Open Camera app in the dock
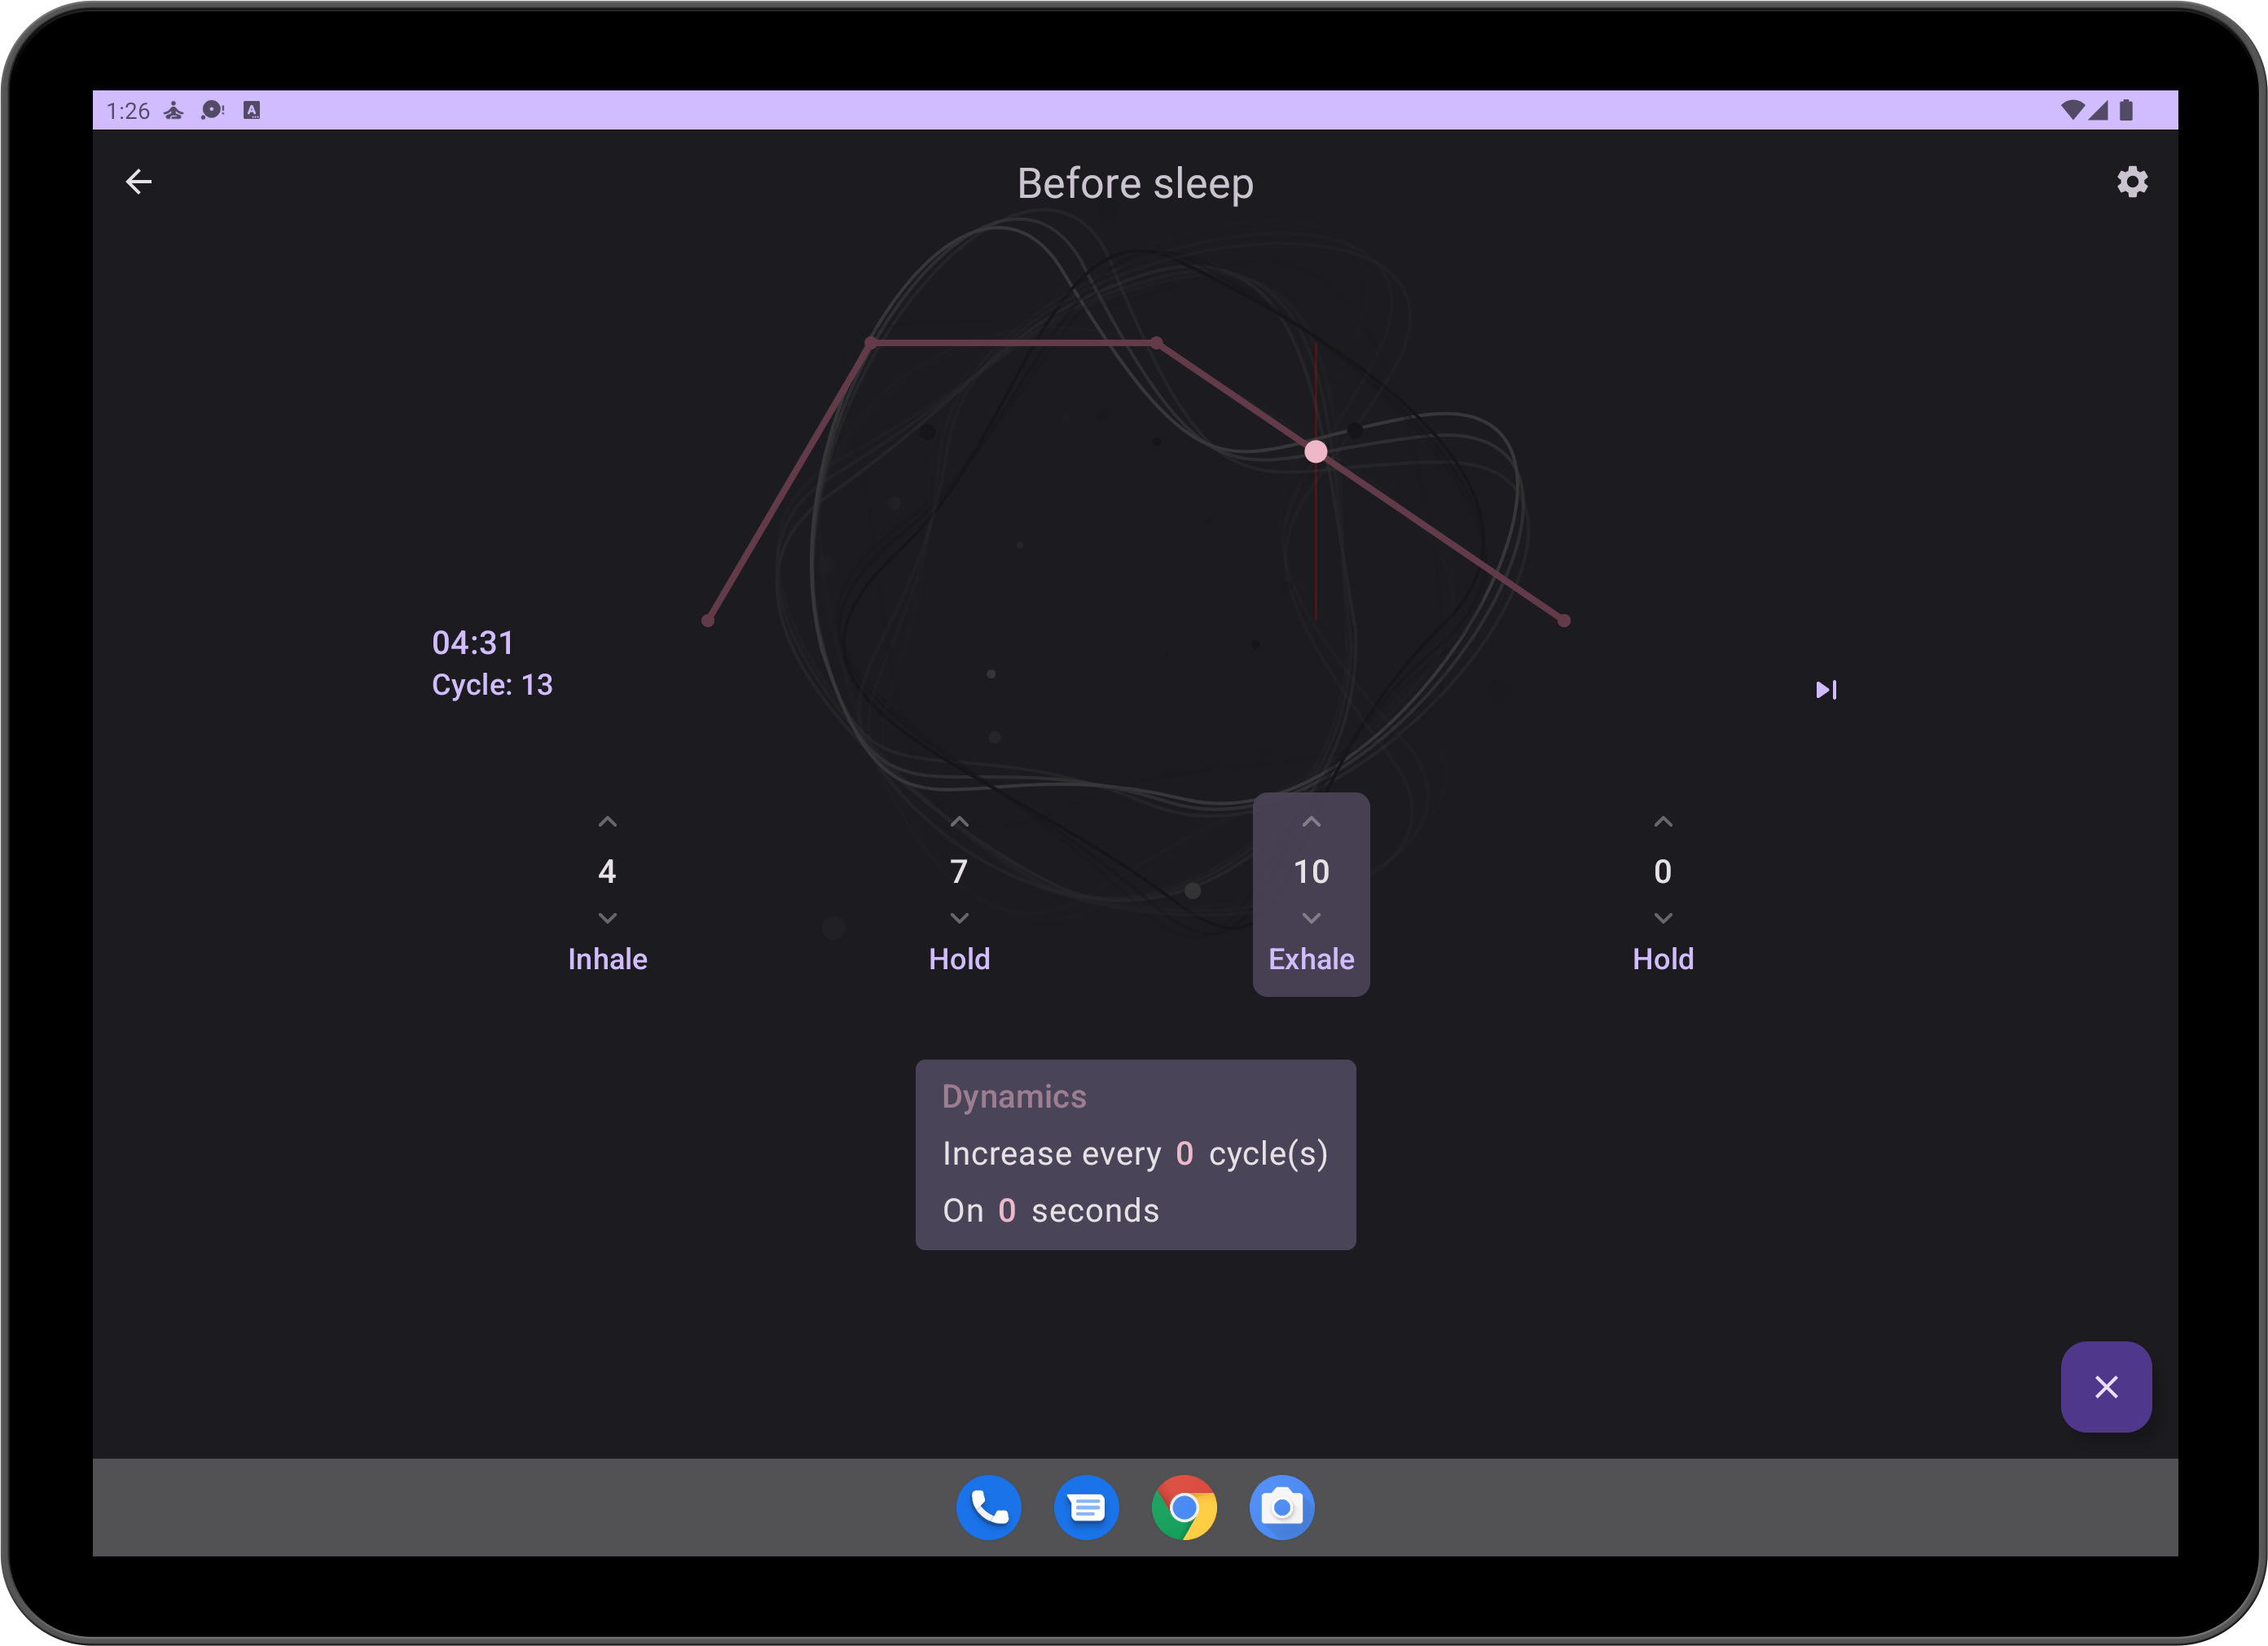The width and height of the screenshot is (2268, 1646). point(1282,1507)
